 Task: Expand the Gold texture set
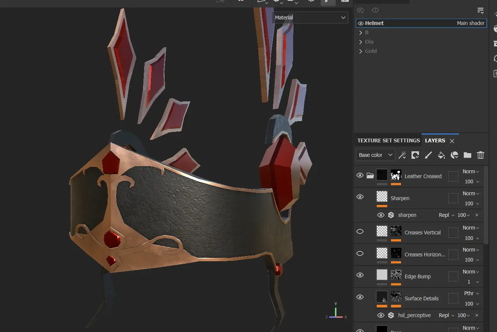pos(361,51)
